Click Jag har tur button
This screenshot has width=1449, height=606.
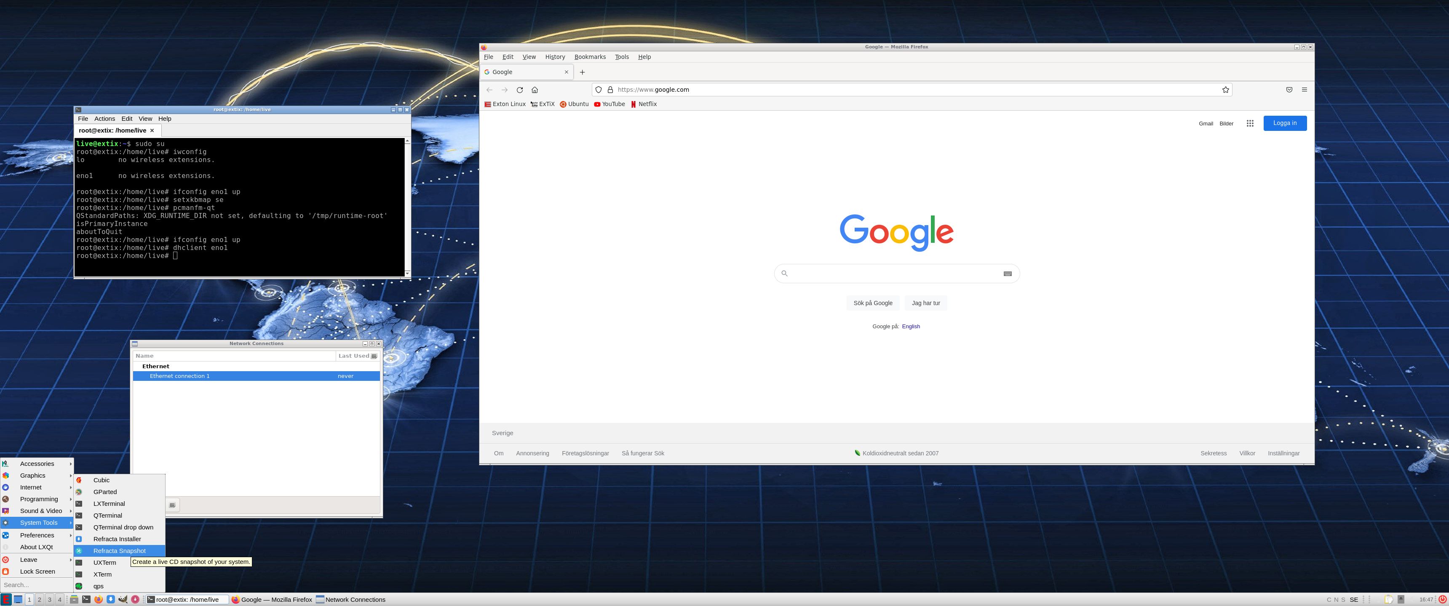[925, 303]
